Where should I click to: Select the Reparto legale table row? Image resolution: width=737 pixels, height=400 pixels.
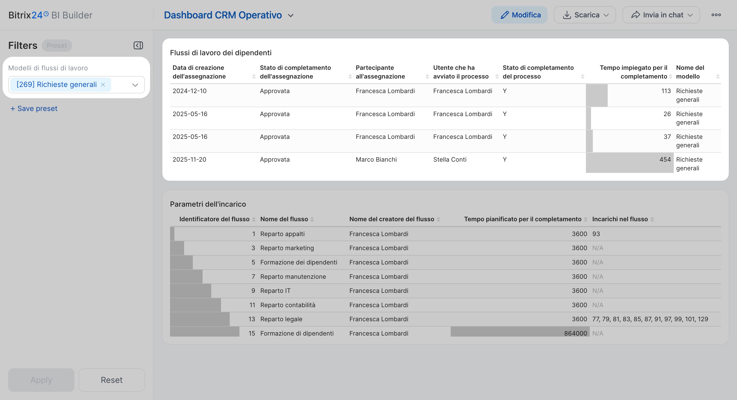(281, 319)
